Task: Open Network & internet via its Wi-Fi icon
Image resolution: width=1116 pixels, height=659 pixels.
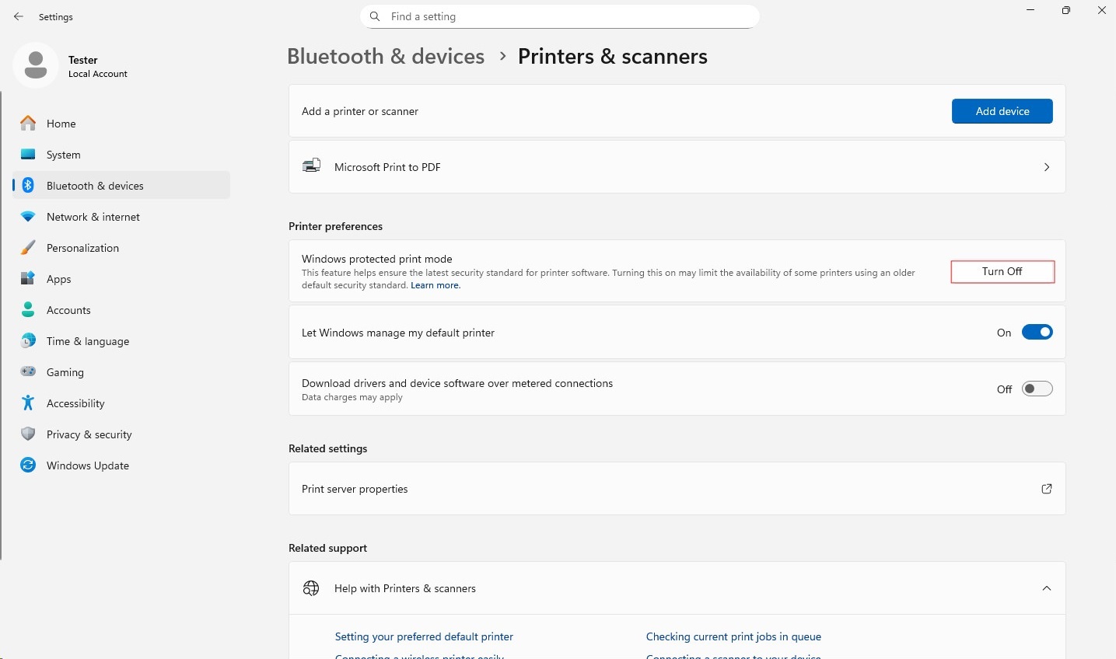Action: click(x=28, y=217)
